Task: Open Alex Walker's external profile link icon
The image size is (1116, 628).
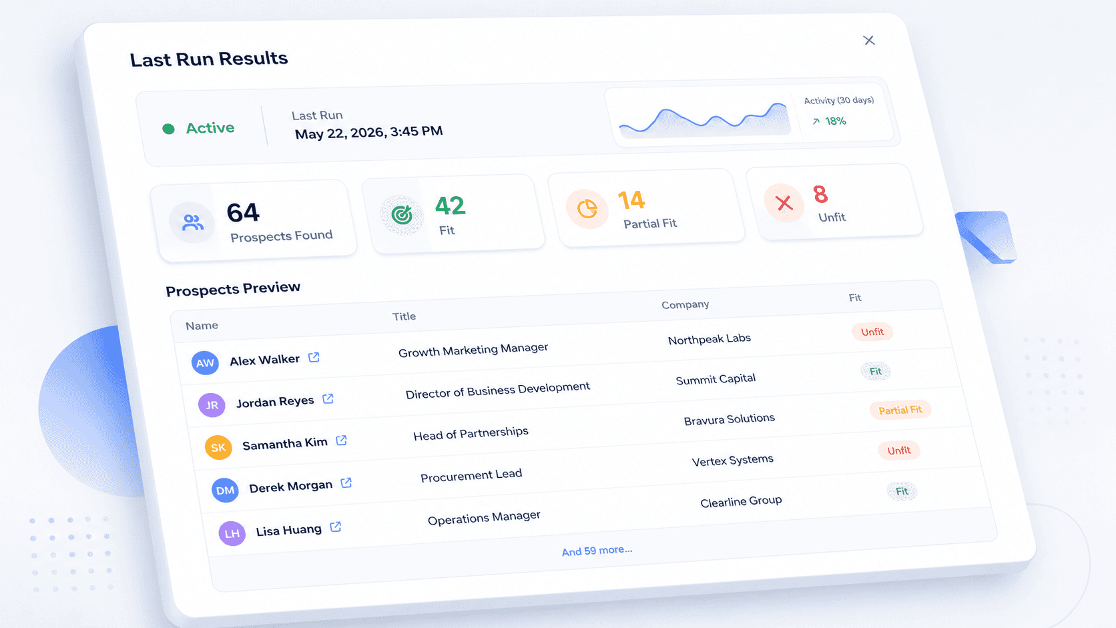Action: pos(314,358)
